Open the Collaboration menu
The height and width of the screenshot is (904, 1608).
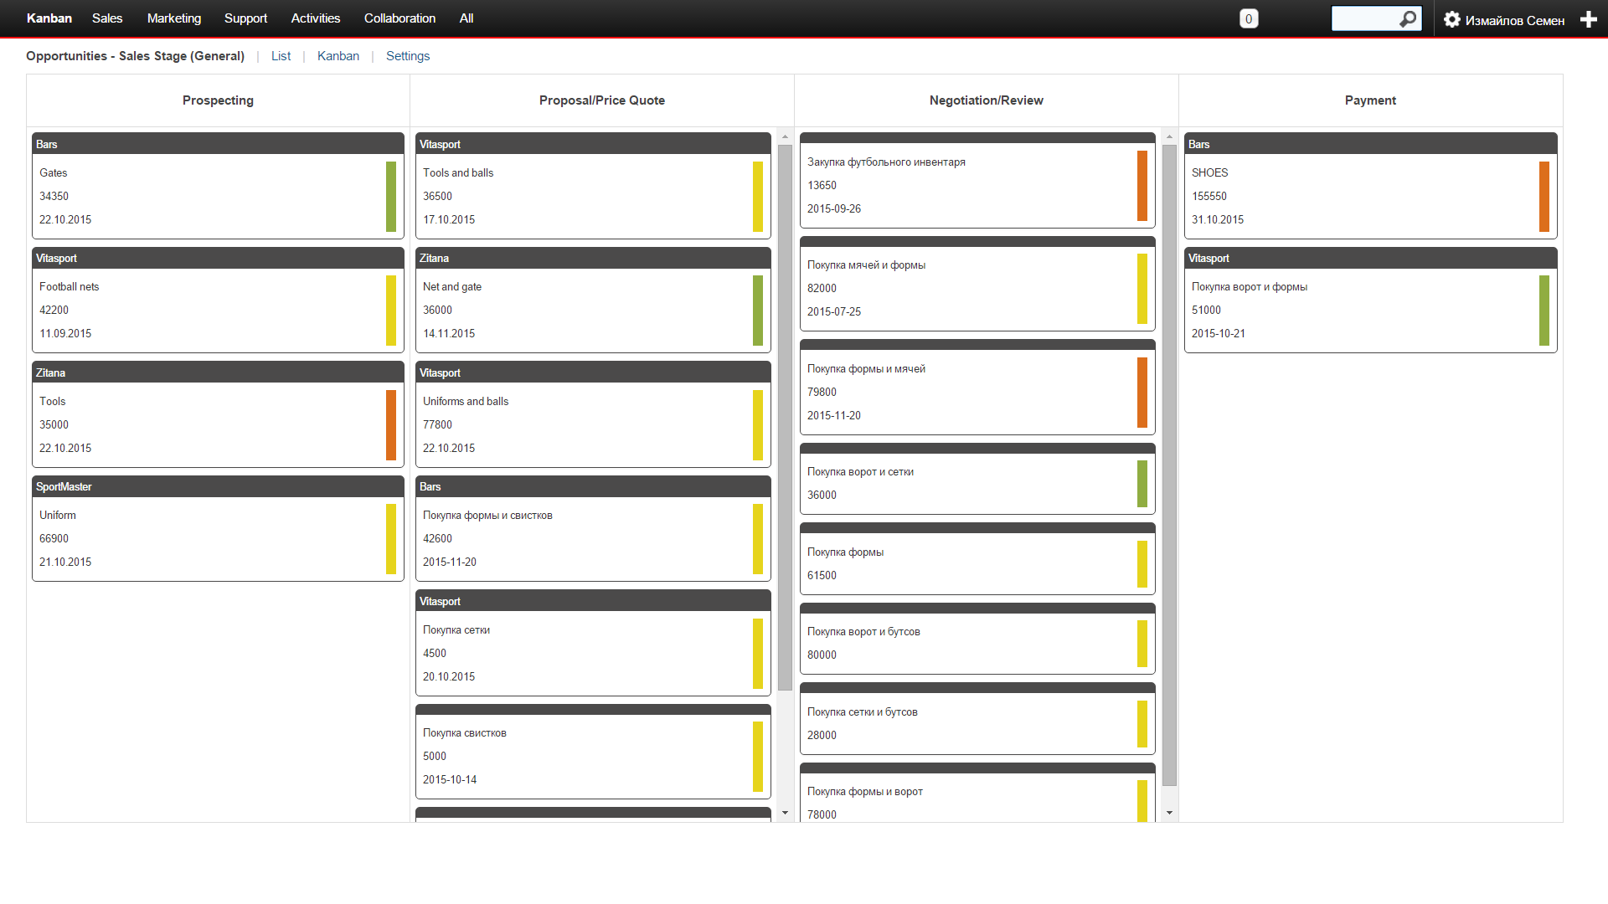point(399,18)
